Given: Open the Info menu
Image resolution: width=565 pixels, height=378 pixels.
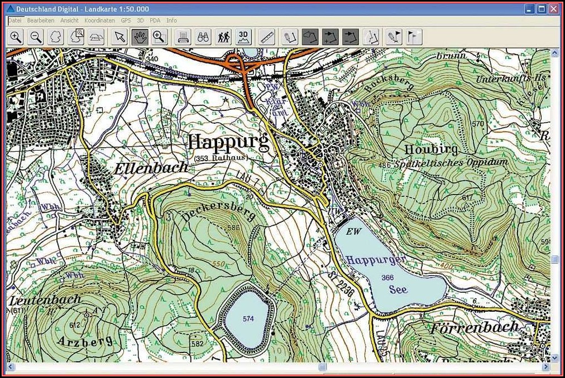Looking at the screenshot, I should point(171,20).
